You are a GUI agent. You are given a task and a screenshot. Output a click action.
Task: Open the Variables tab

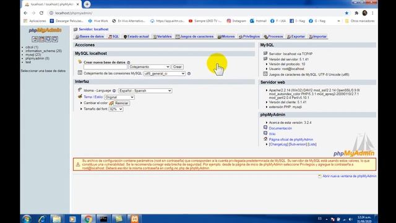(162, 37)
